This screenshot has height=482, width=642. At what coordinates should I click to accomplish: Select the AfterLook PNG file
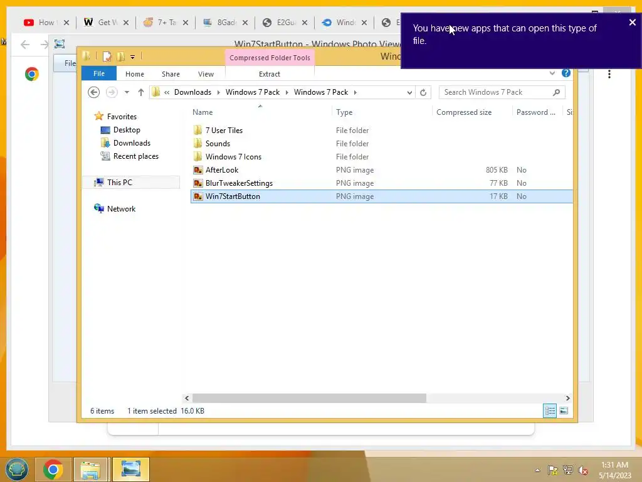tap(221, 169)
